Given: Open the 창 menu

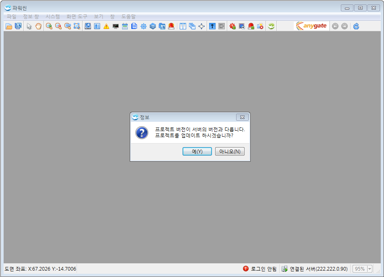Looking at the screenshot, I should coord(112,16).
